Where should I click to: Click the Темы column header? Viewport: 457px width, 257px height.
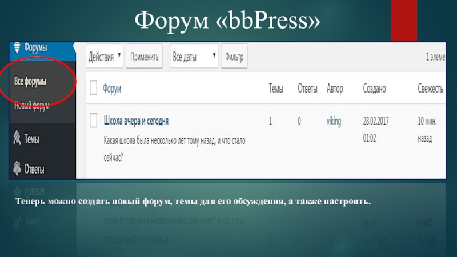pos(276,89)
